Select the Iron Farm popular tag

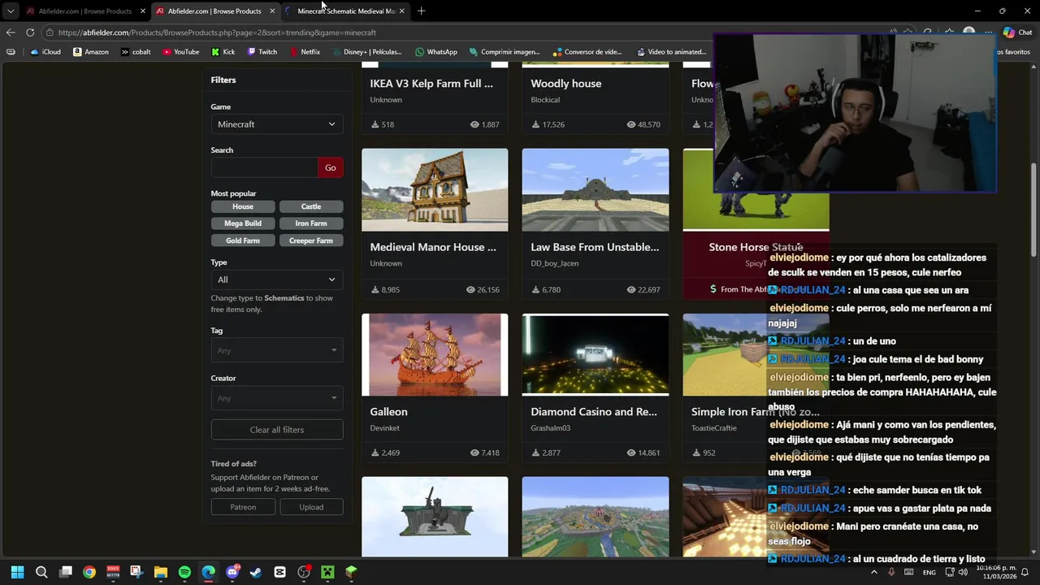click(311, 223)
